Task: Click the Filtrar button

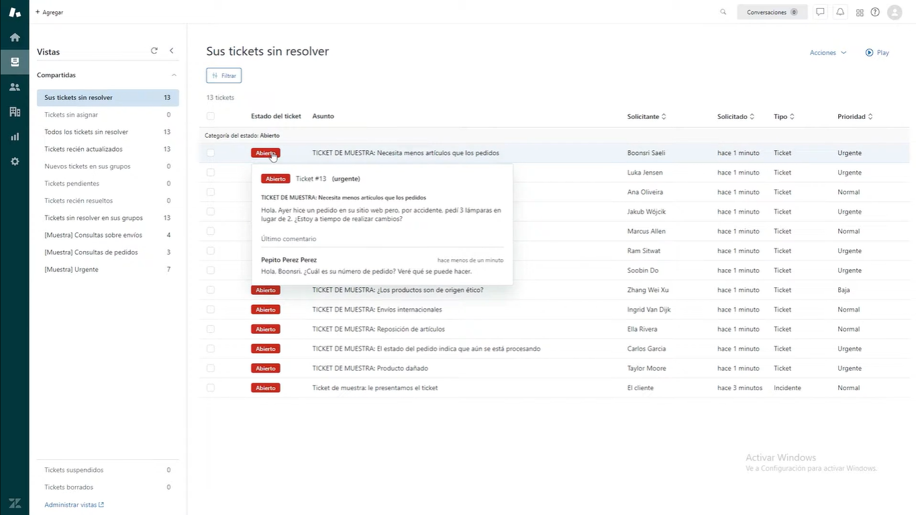Action: click(223, 75)
